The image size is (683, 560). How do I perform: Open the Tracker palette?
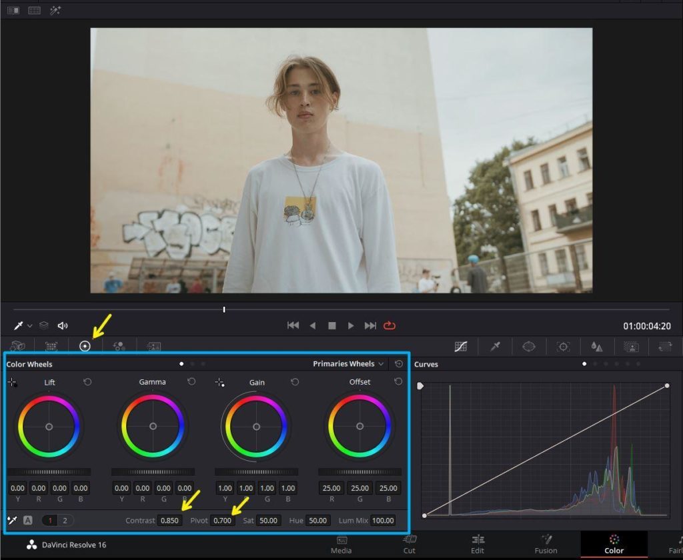563,347
